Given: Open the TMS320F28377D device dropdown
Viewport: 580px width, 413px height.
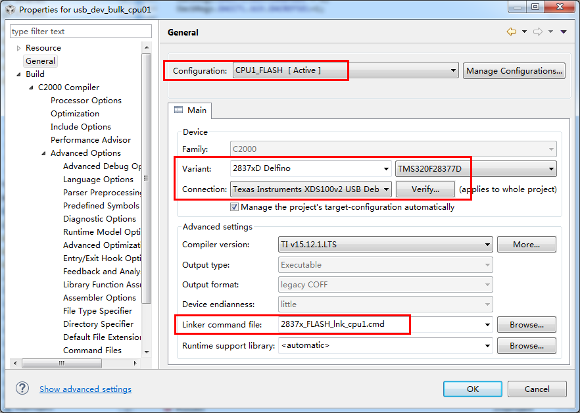Looking at the screenshot, I should (476, 169).
